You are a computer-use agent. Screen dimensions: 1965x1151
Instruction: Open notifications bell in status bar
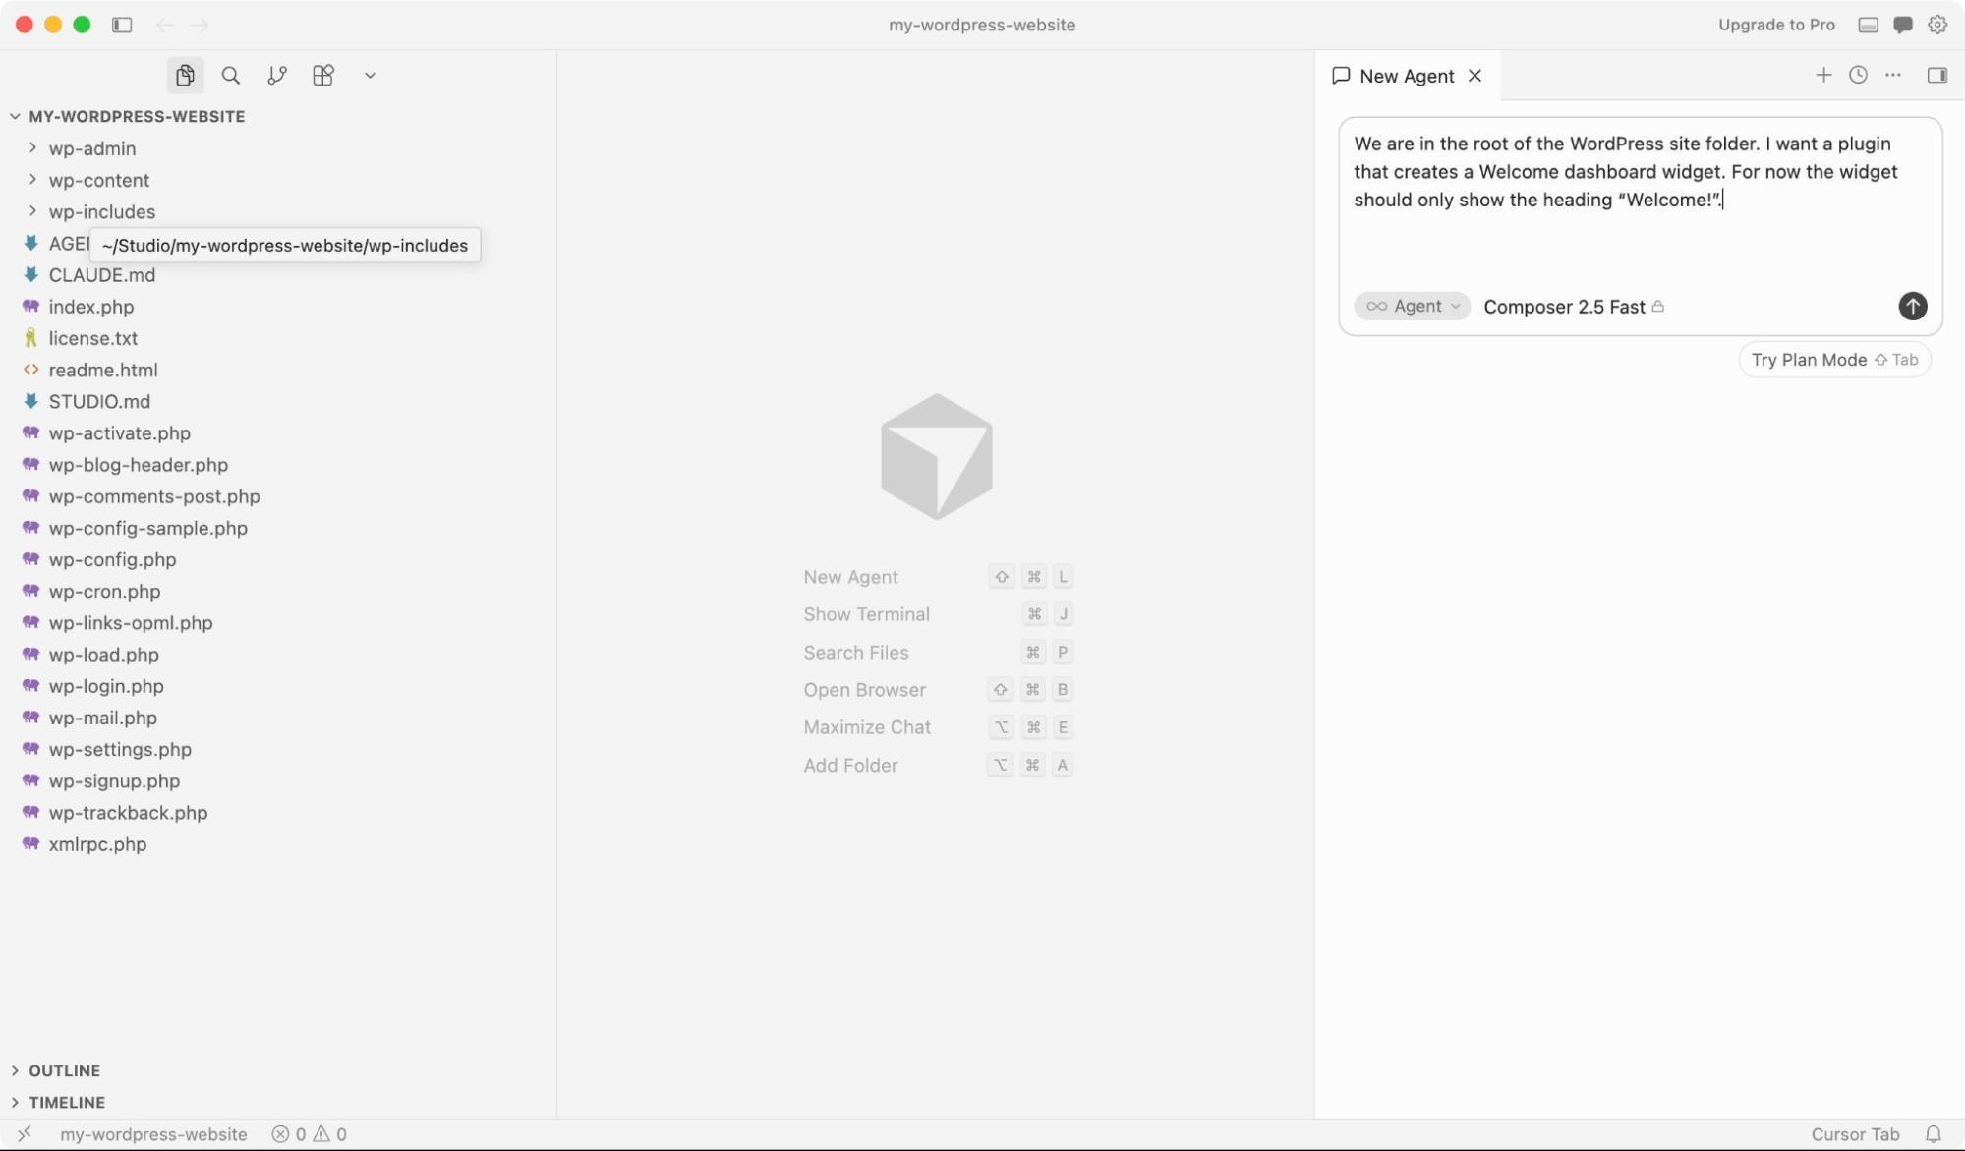[x=1933, y=1134]
